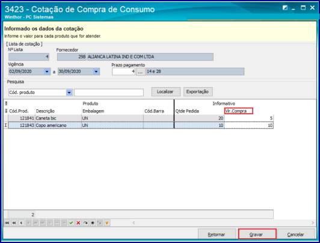This screenshot has height=243, width=320.
Task: Open payment term lookup ellipsis button
Action: [140, 72]
